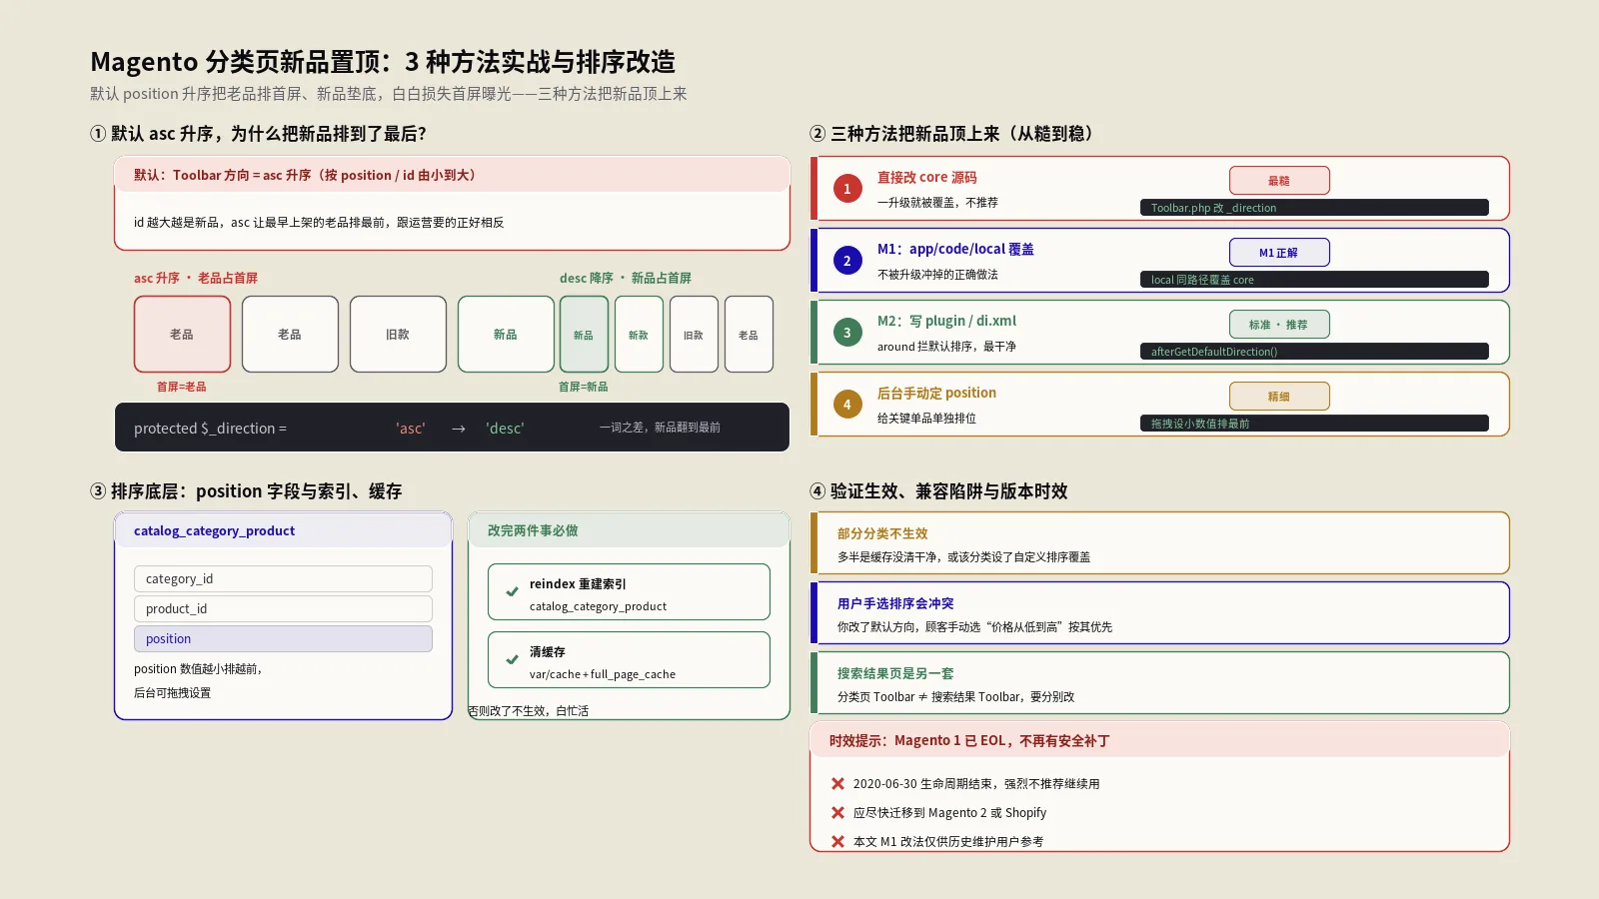The image size is (1599, 899).
Task: Click the arrow between 'asc' and 'desc'
Action: point(458,429)
